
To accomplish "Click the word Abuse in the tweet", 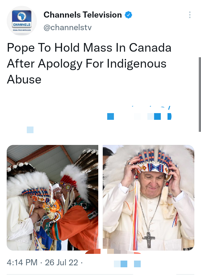I will click(24, 79).
